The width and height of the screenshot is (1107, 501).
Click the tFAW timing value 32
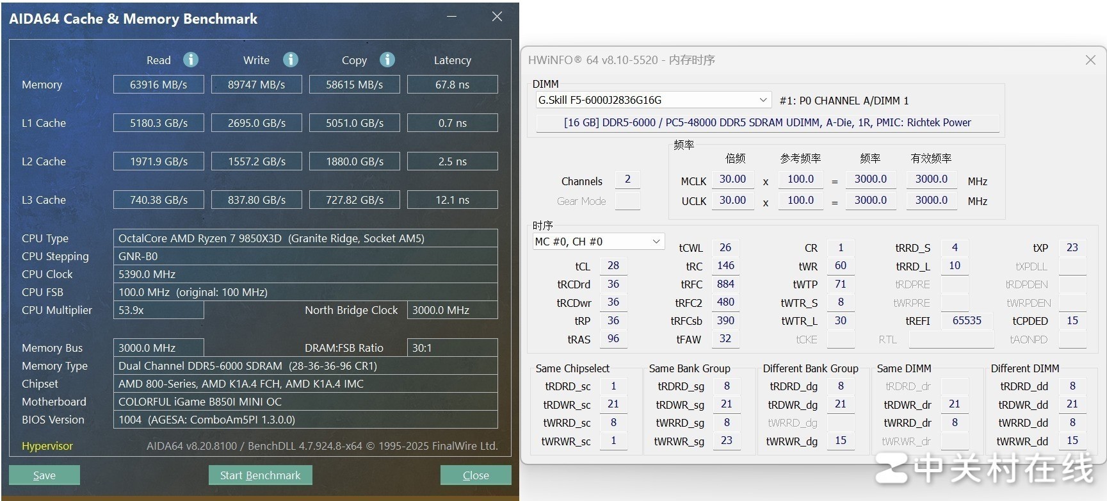(x=725, y=339)
